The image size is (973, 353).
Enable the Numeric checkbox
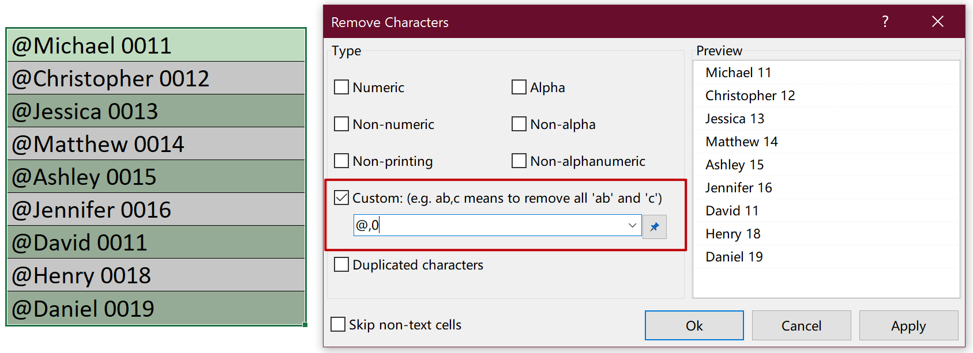[x=341, y=87]
